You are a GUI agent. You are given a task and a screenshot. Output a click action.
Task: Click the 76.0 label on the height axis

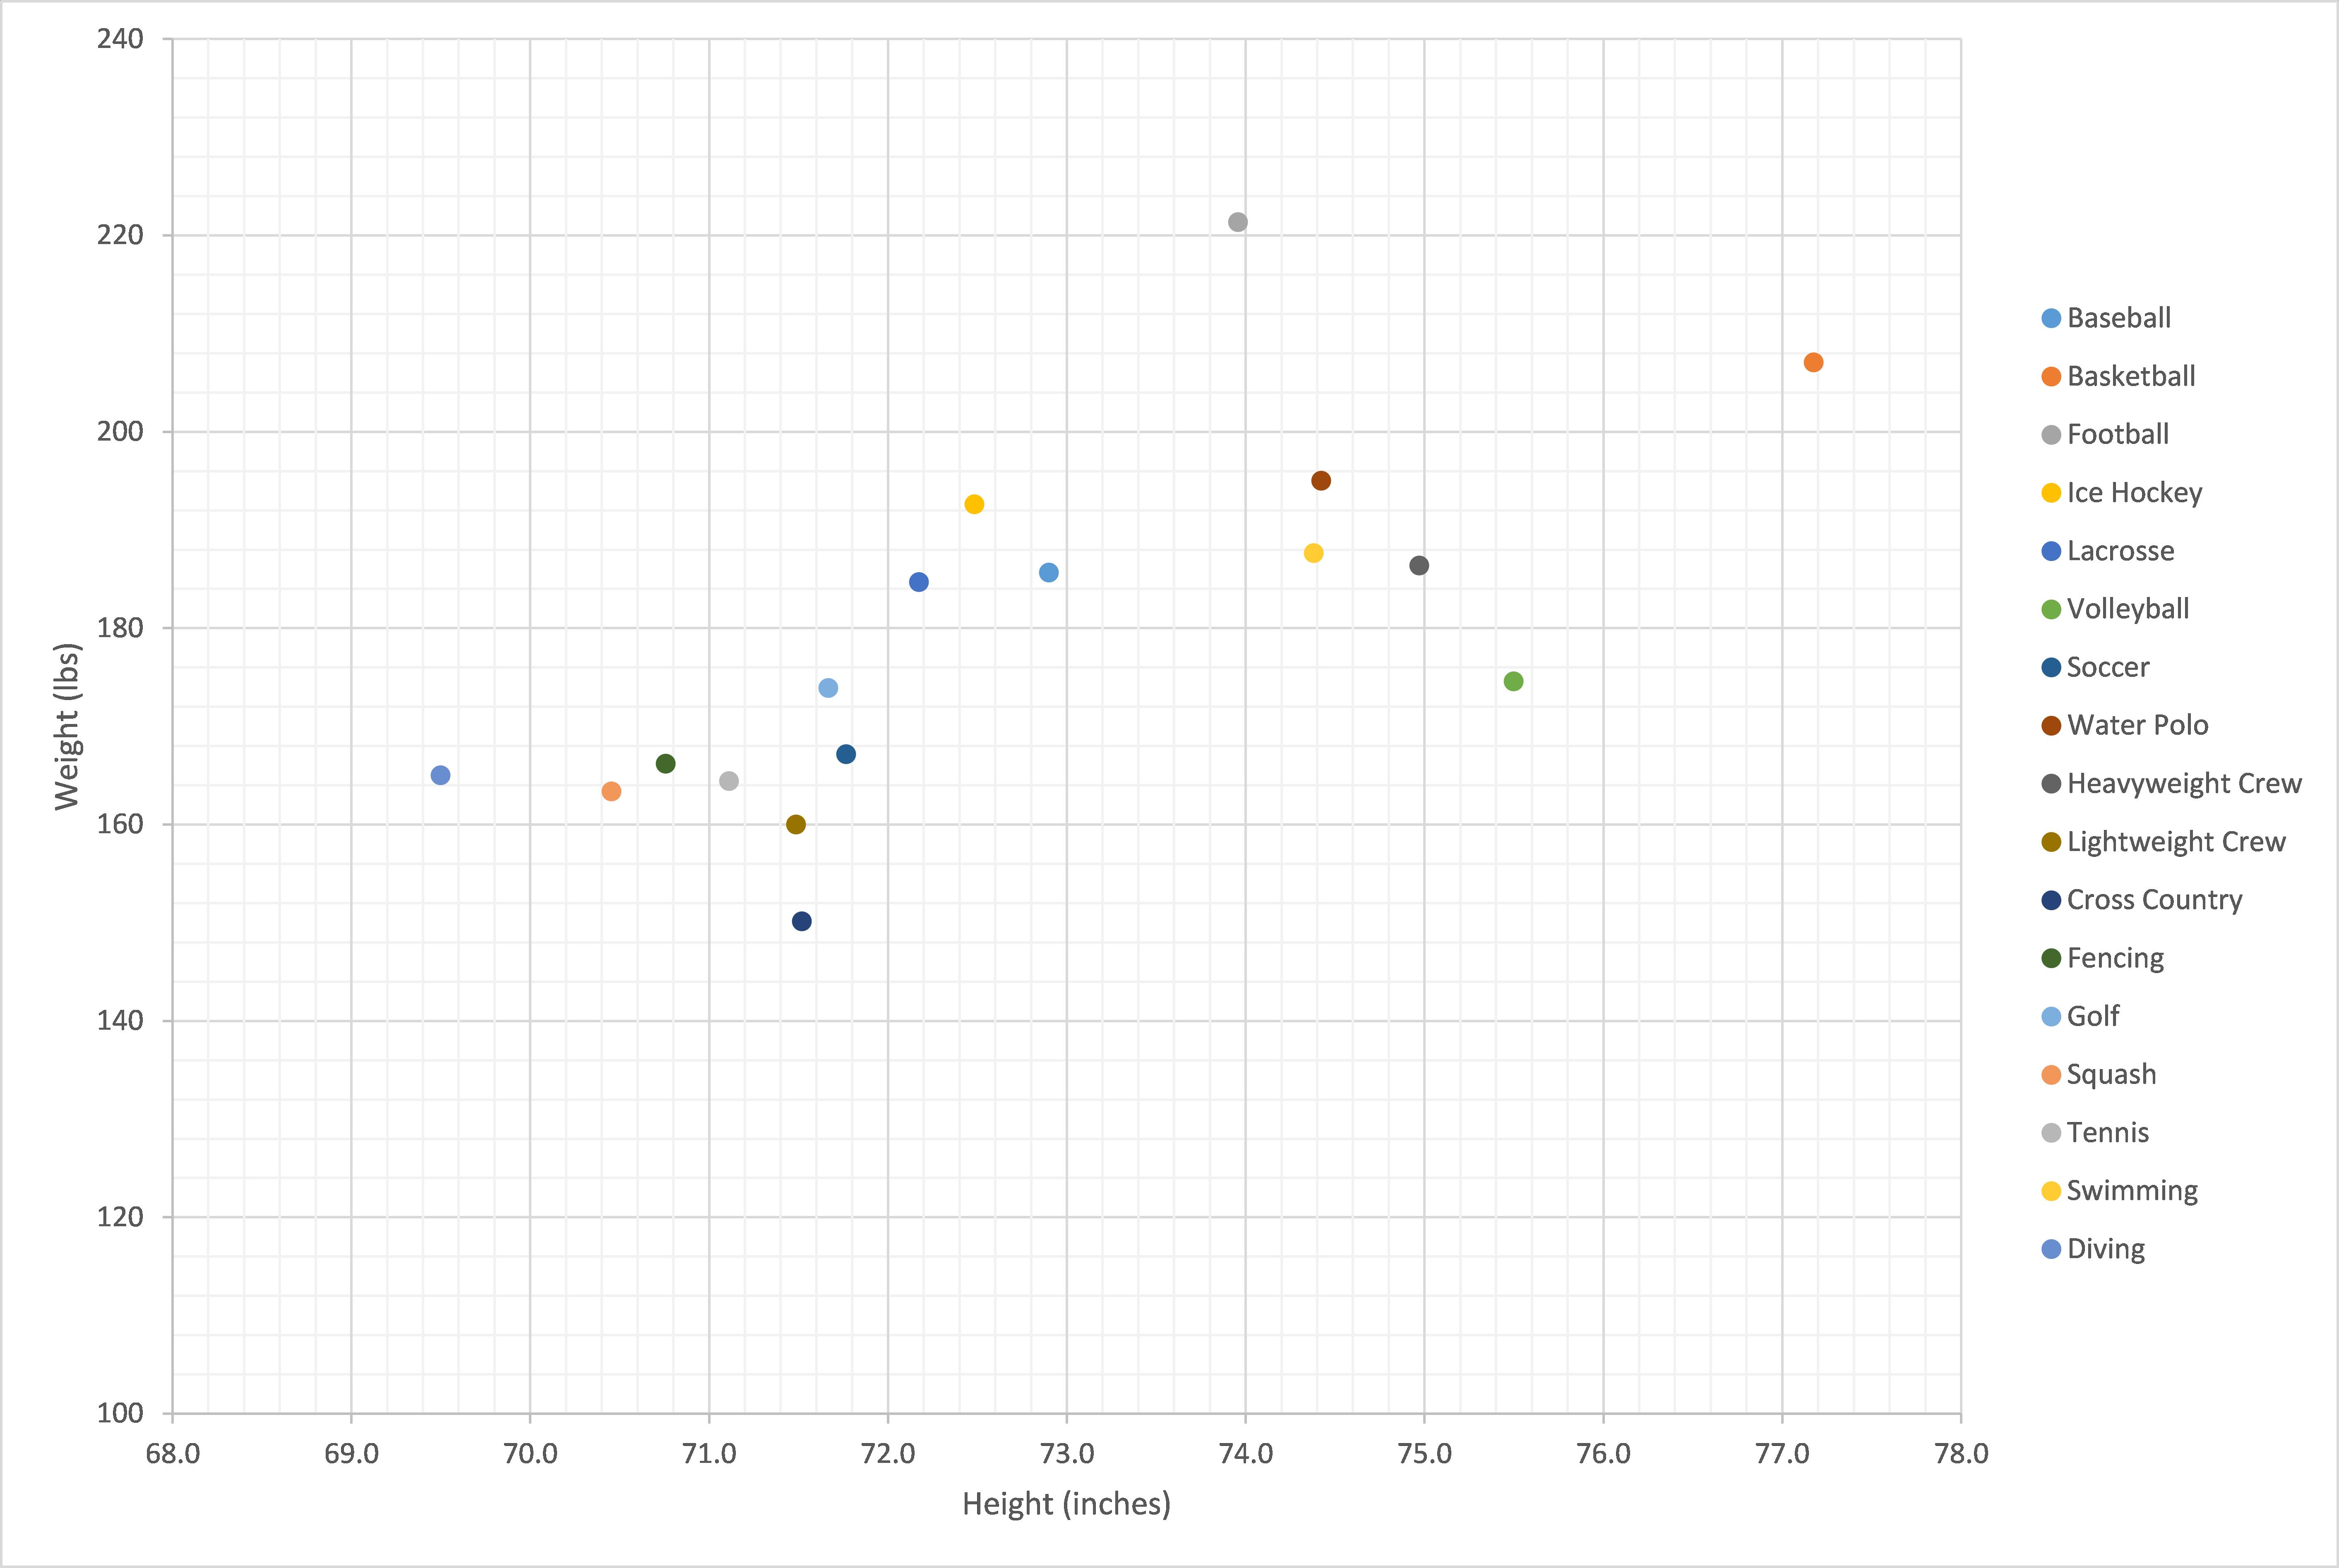[x=1604, y=1453]
